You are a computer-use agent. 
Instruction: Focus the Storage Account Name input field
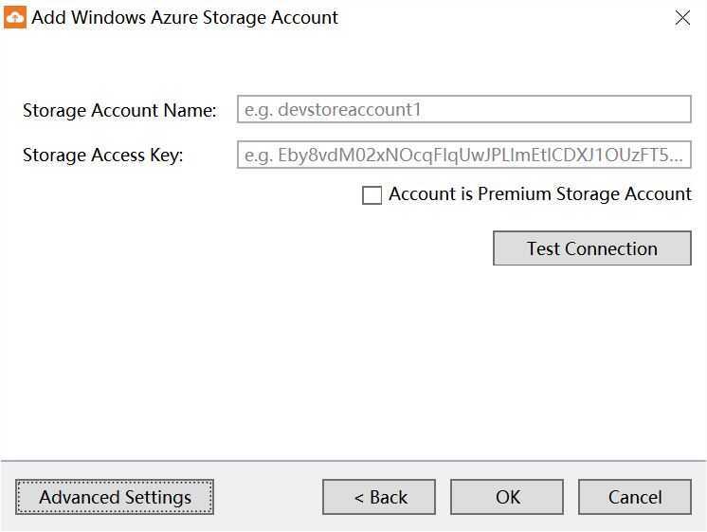[464, 109]
